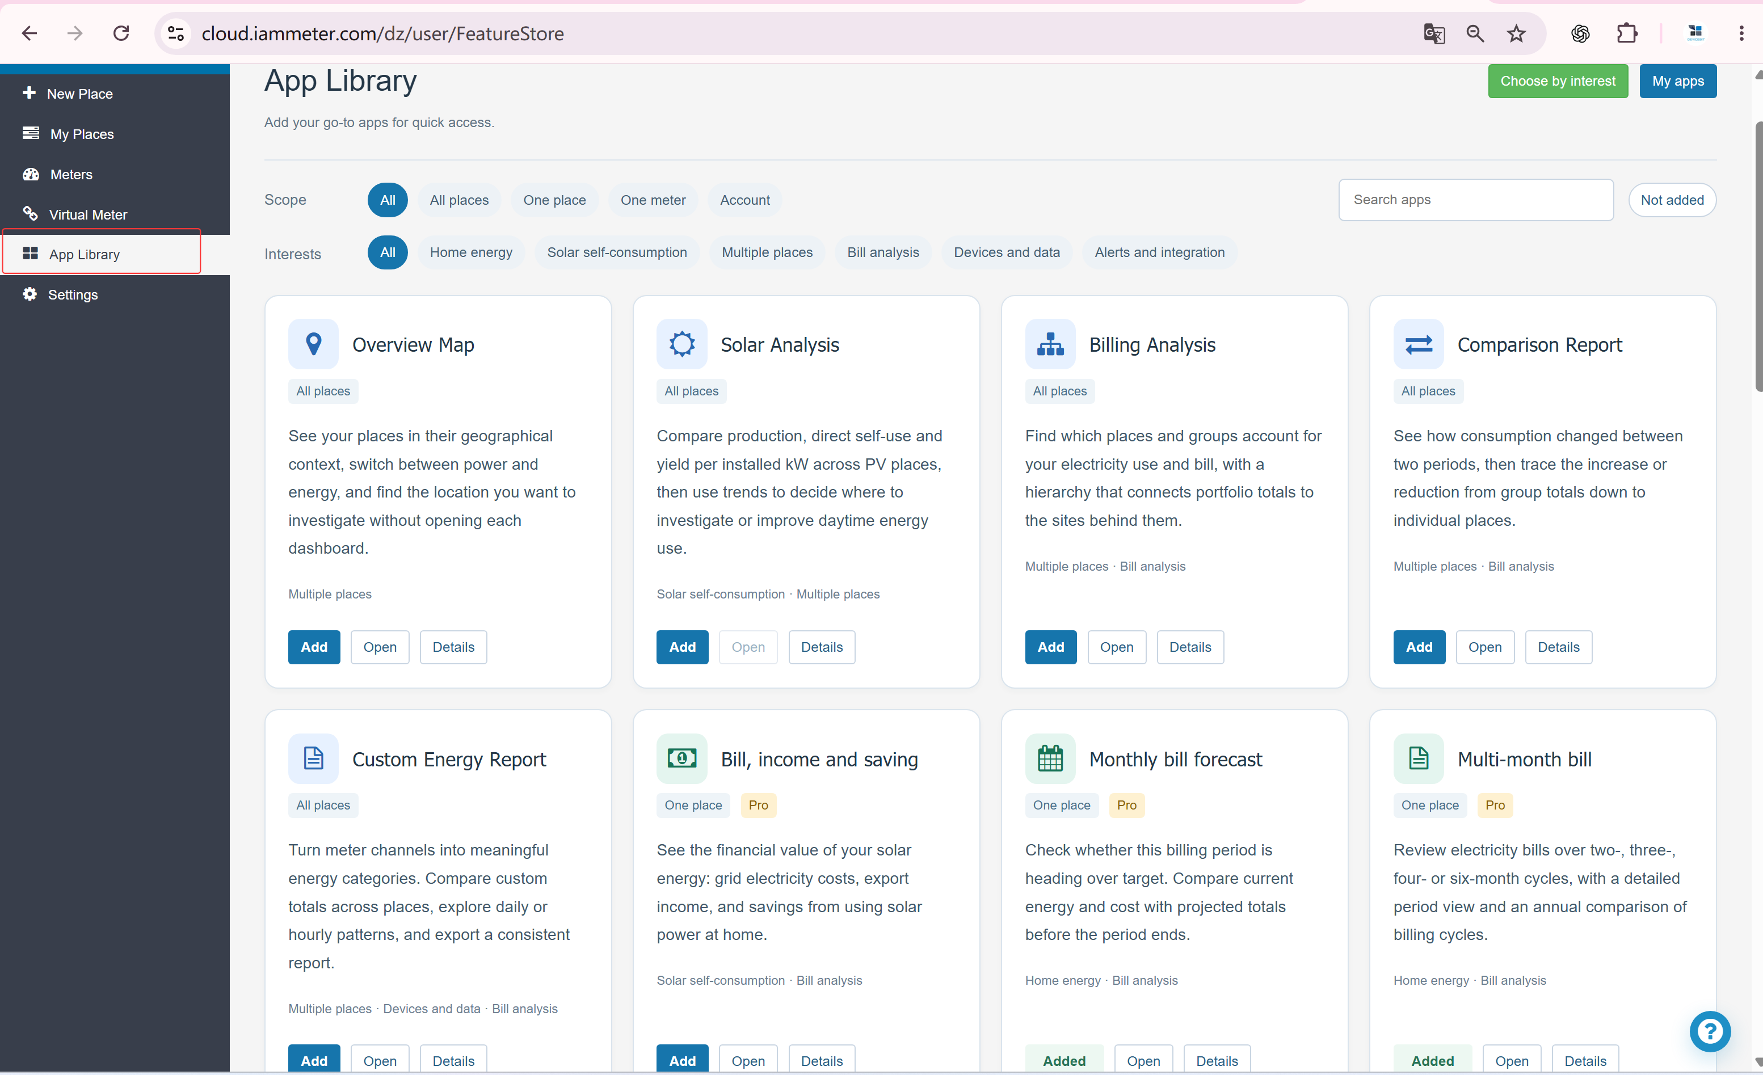Screen dimensions: 1763x1075
Task: Toggle the Not added filter
Action: [1672, 200]
